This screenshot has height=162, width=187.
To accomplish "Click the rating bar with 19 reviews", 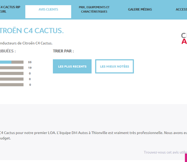I will (x=12, y=68).
